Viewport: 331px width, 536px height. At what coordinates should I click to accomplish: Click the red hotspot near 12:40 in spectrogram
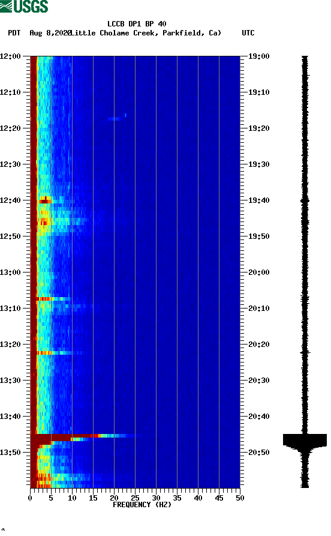point(45,200)
